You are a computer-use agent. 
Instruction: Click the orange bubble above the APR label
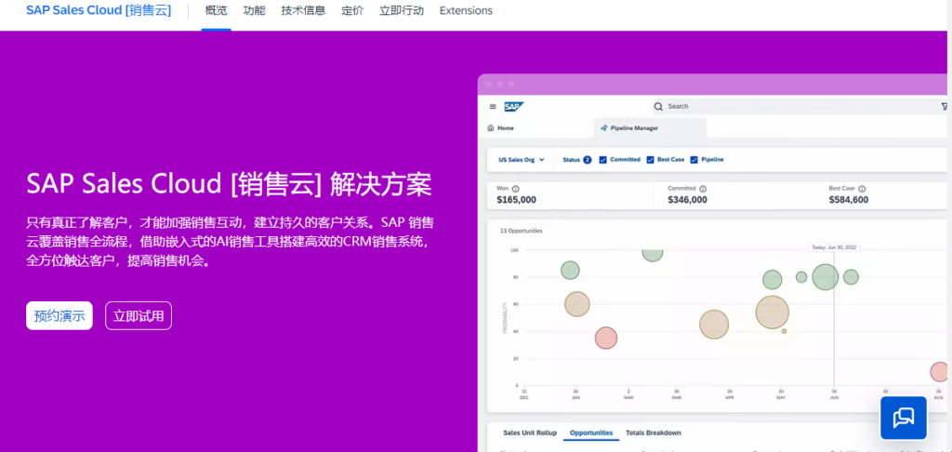(714, 325)
